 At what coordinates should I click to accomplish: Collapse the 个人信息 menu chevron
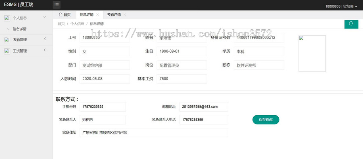(x=45, y=17)
